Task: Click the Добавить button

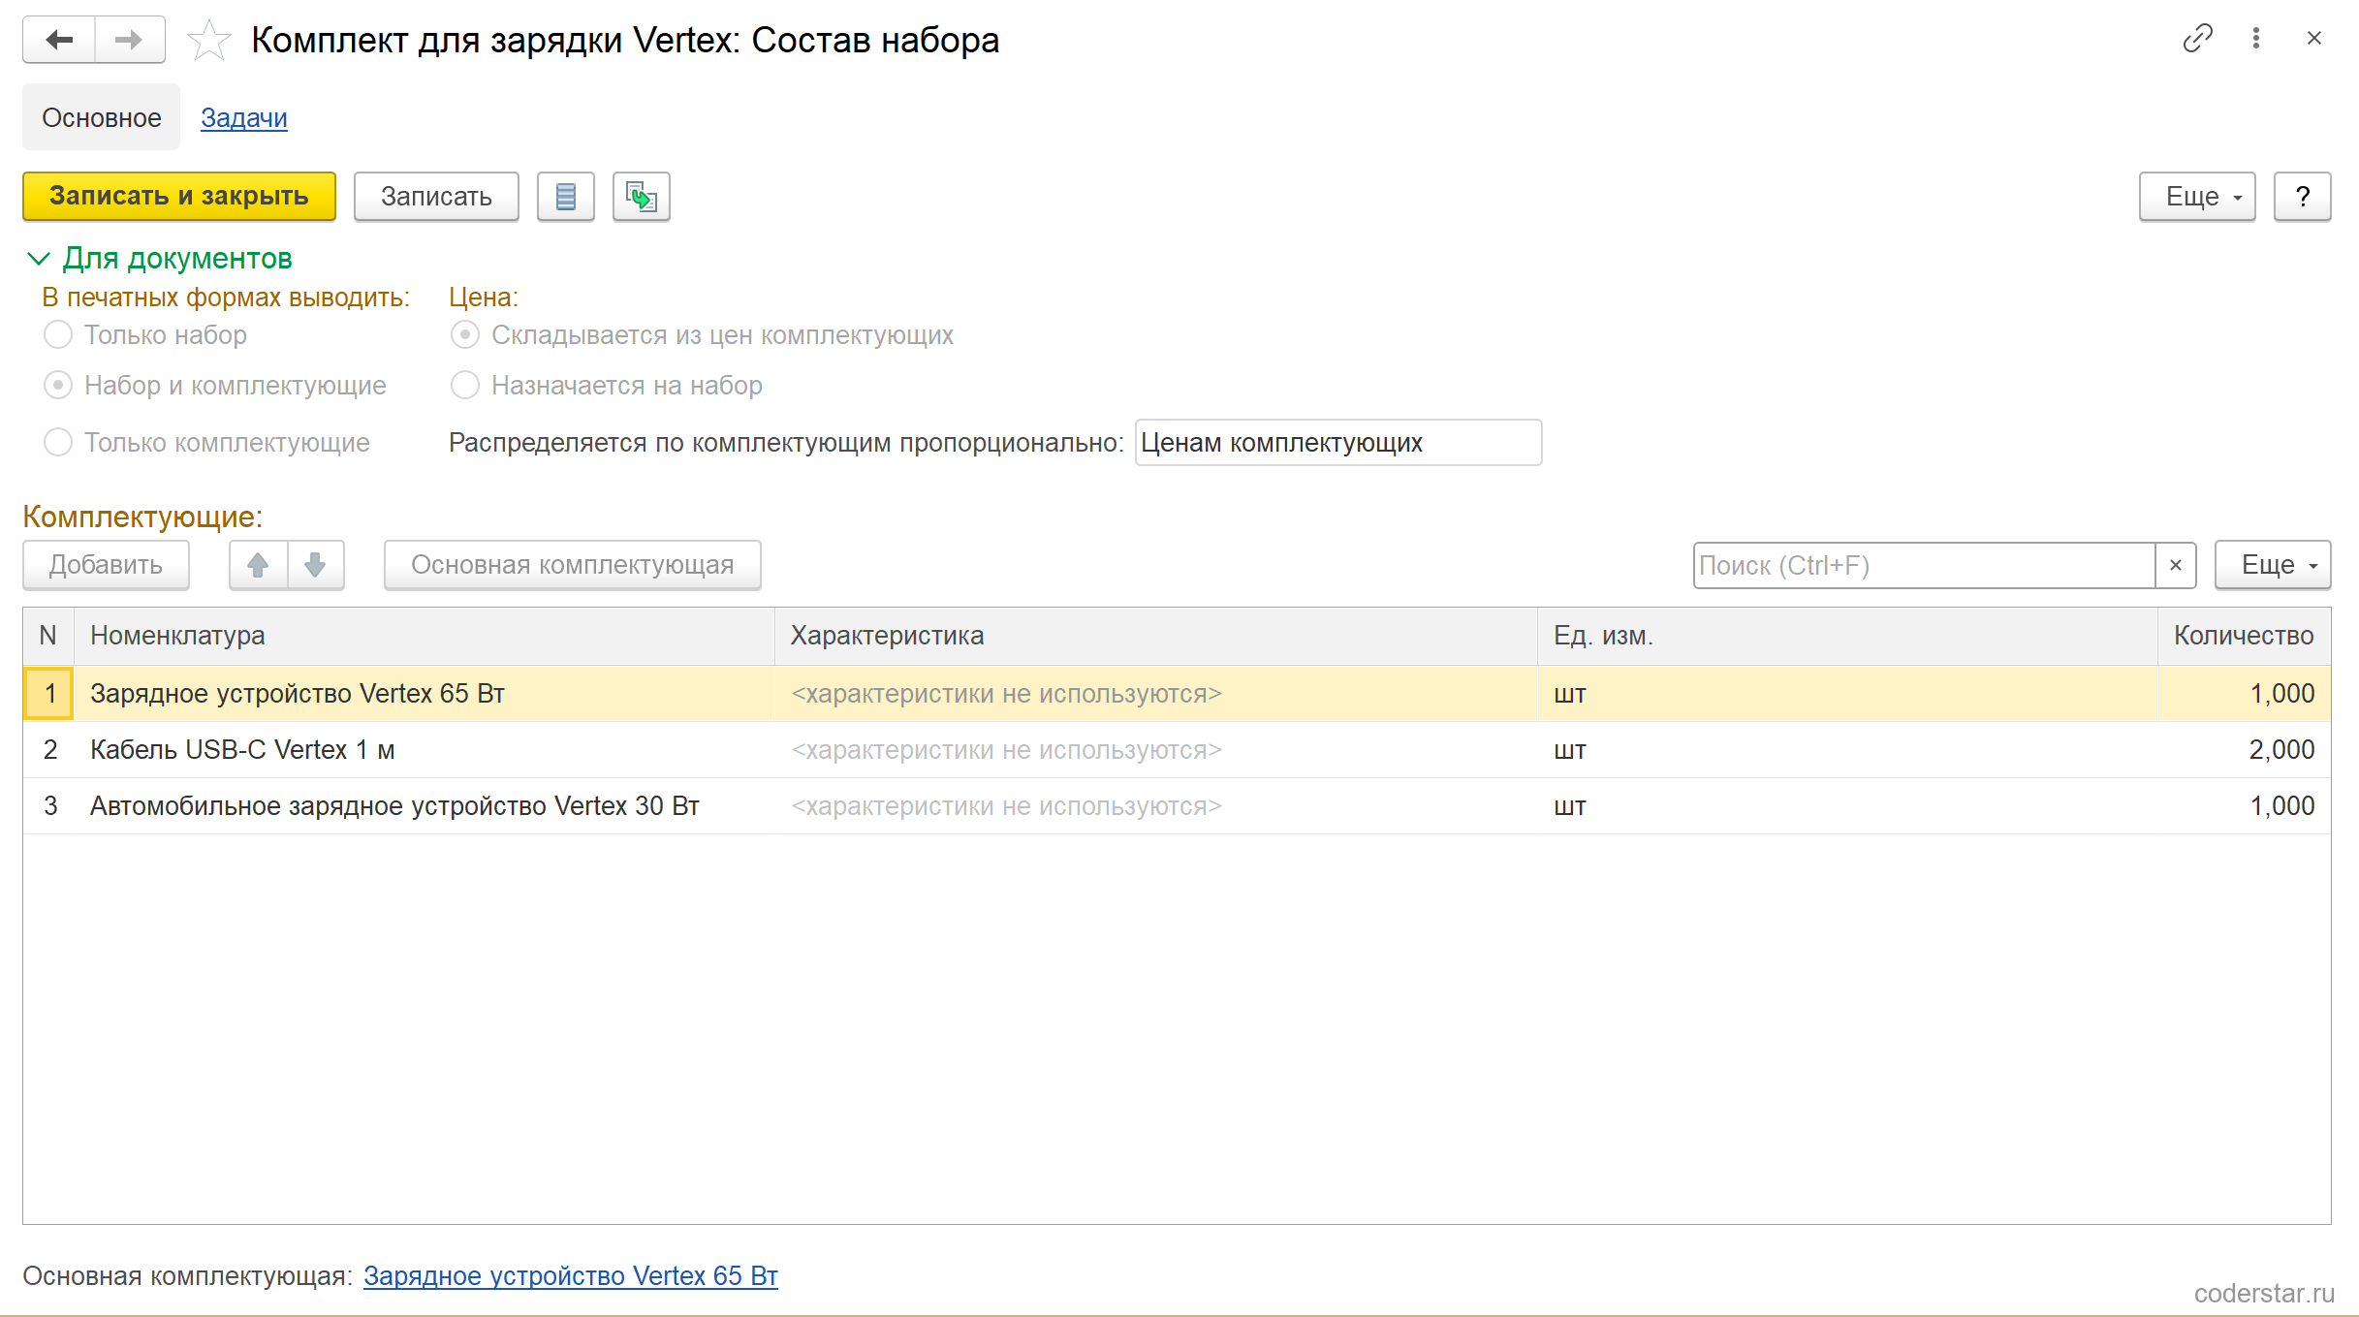Action: (107, 565)
